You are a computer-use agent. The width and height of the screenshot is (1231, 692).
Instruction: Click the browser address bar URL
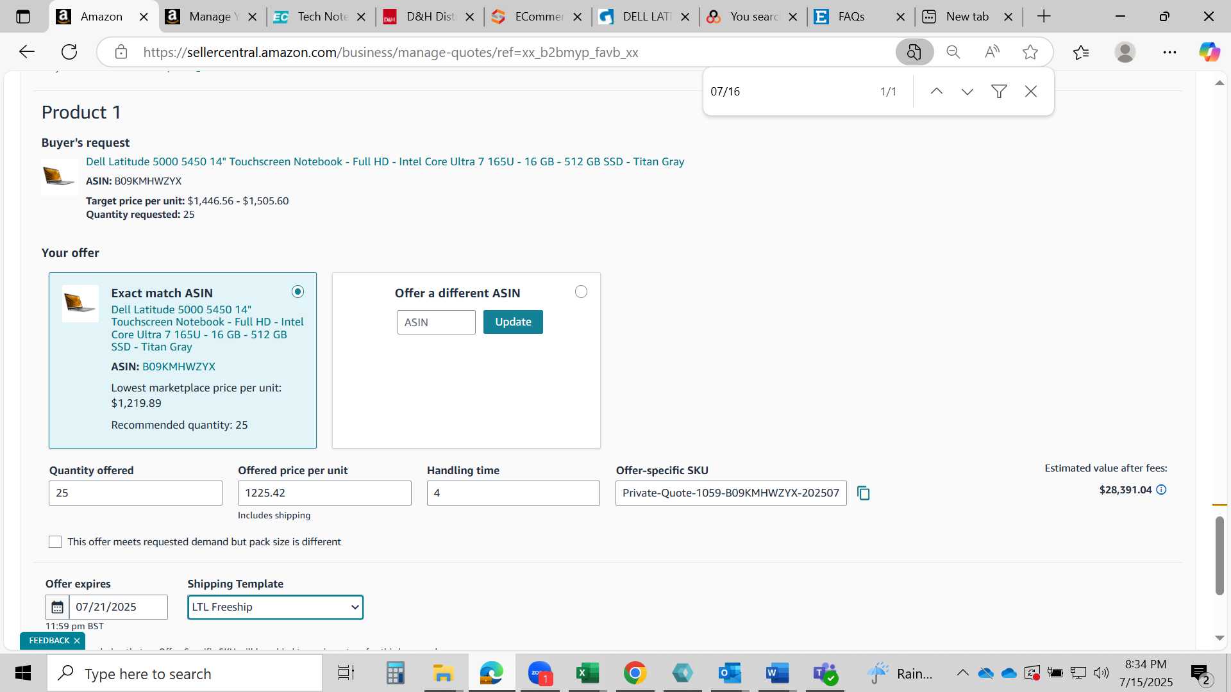(x=390, y=53)
